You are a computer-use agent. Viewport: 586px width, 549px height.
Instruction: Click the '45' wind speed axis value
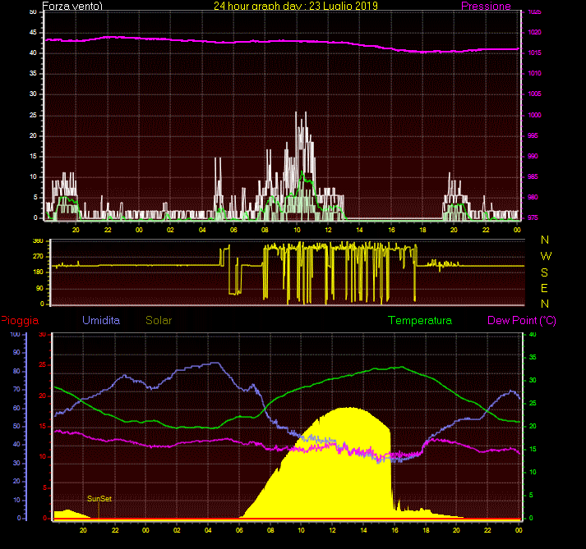[33, 33]
